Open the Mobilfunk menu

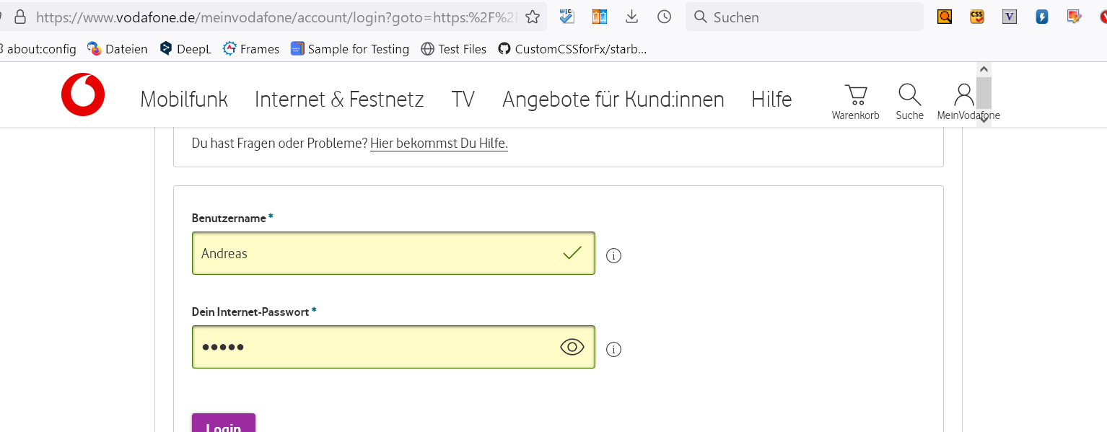point(184,100)
